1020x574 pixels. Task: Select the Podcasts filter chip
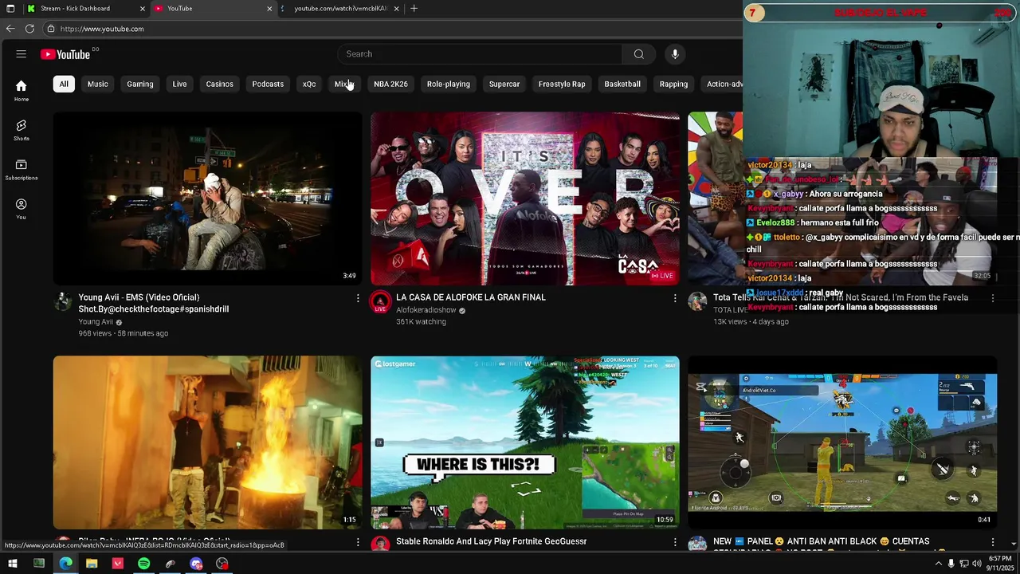(x=268, y=84)
